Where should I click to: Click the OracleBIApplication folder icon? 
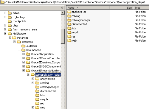pos(28,54)
